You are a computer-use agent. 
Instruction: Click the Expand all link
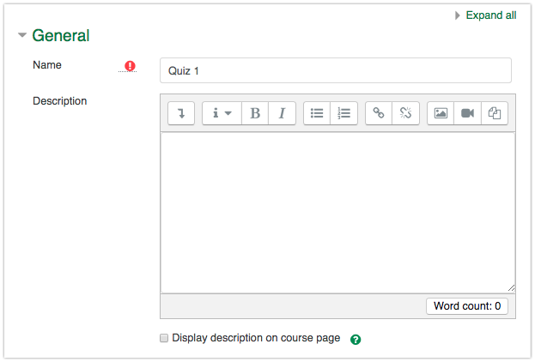[490, 15]
